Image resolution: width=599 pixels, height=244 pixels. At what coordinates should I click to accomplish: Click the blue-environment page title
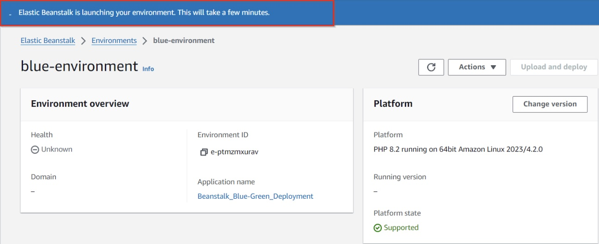[x=79, y=66]
